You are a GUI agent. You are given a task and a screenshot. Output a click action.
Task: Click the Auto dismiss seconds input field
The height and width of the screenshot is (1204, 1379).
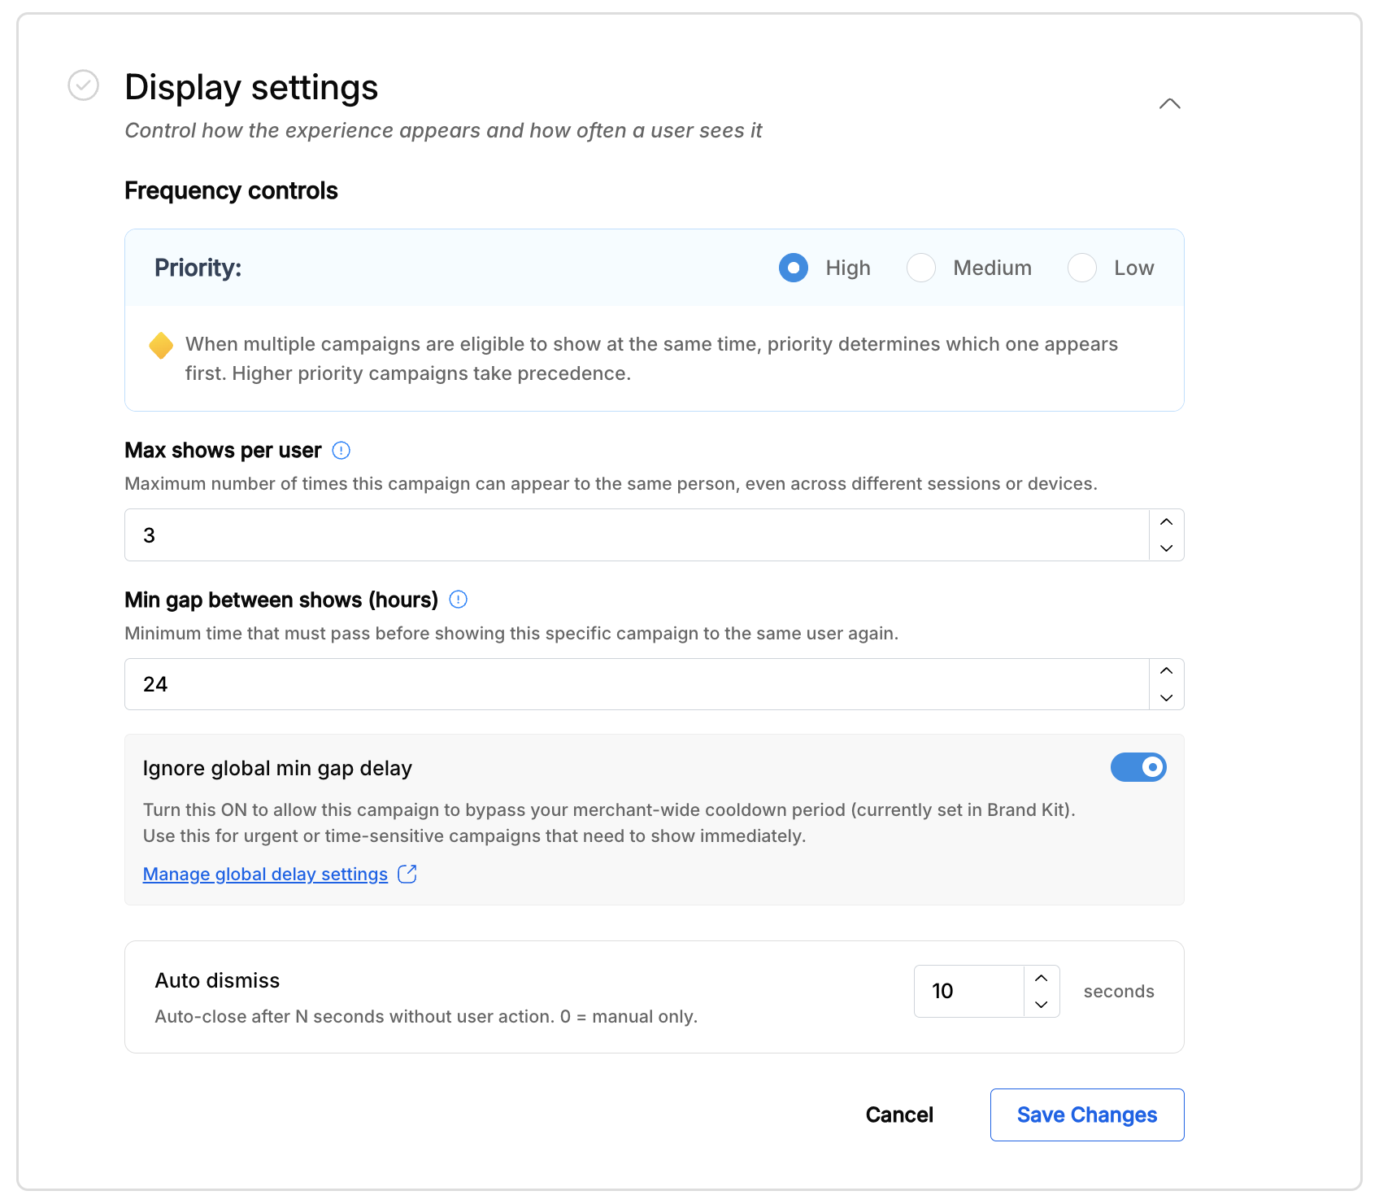click(969, 991)
